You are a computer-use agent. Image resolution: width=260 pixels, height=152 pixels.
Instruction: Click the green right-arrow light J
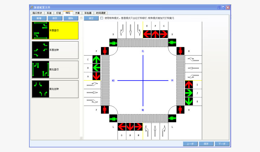pos(189,92)
